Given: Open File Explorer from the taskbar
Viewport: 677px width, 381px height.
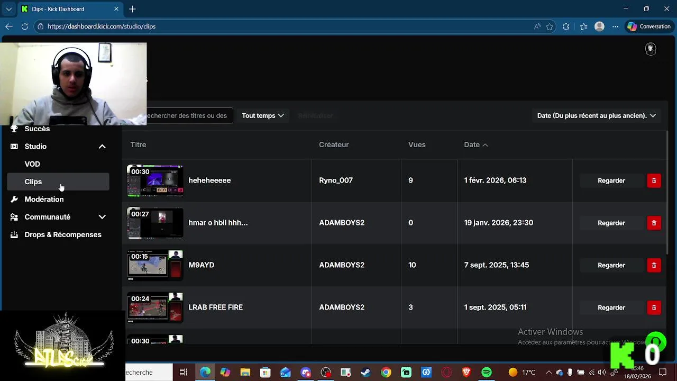Looking at the screenshot, I should click(x=245, y=373).
